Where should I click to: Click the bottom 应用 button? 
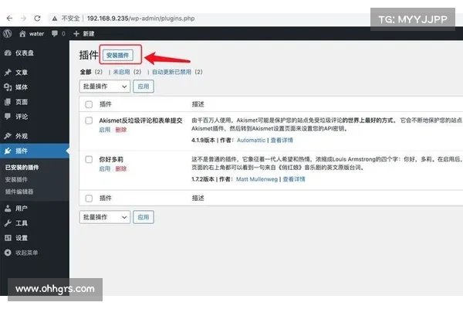[144, 217]
